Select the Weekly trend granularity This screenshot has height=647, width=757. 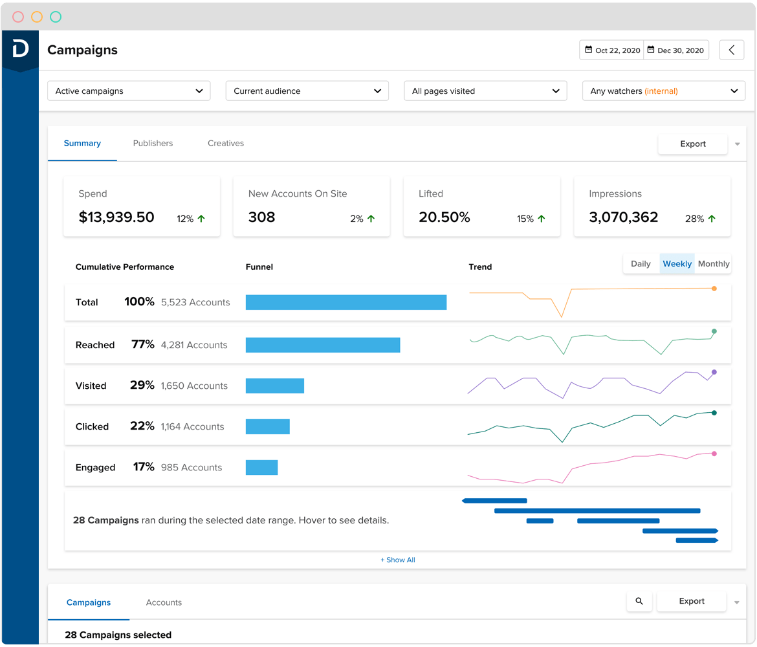click(x=677, y=263)
